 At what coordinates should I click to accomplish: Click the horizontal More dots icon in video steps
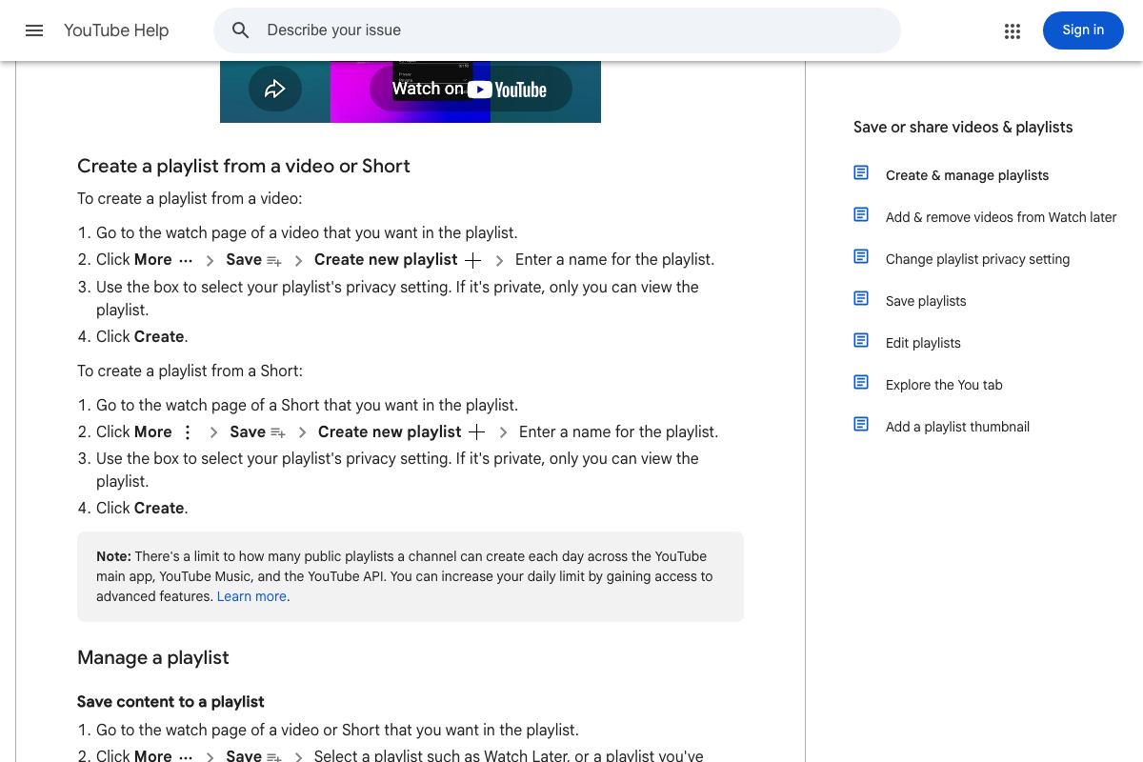click(186, 260)
